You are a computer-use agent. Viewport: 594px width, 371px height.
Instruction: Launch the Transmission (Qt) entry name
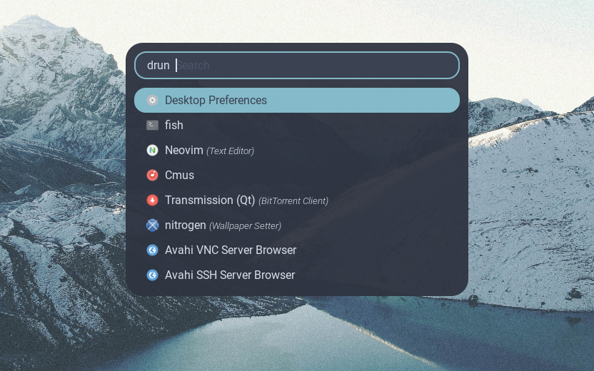[210, 200]
